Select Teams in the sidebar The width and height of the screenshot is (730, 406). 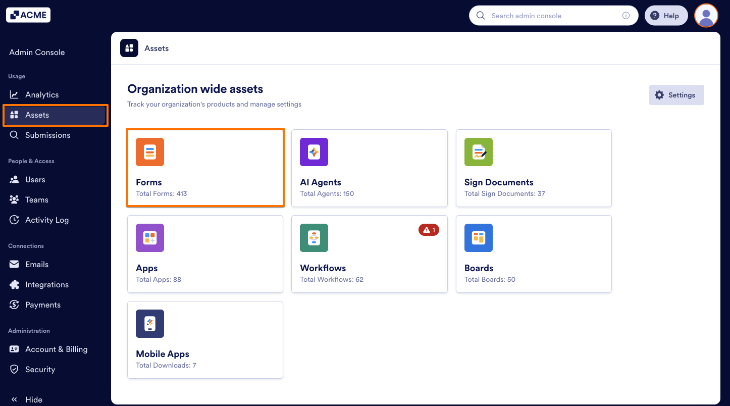(56, 199)
